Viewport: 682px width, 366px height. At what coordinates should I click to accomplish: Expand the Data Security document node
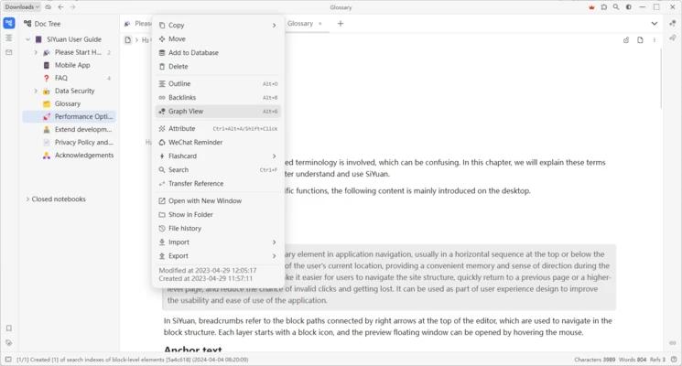[x=36, y=91]
